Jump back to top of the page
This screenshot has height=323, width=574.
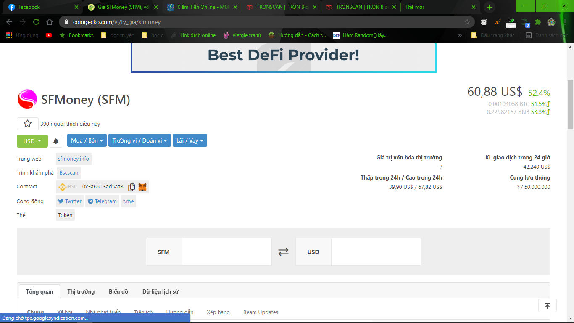548,306
